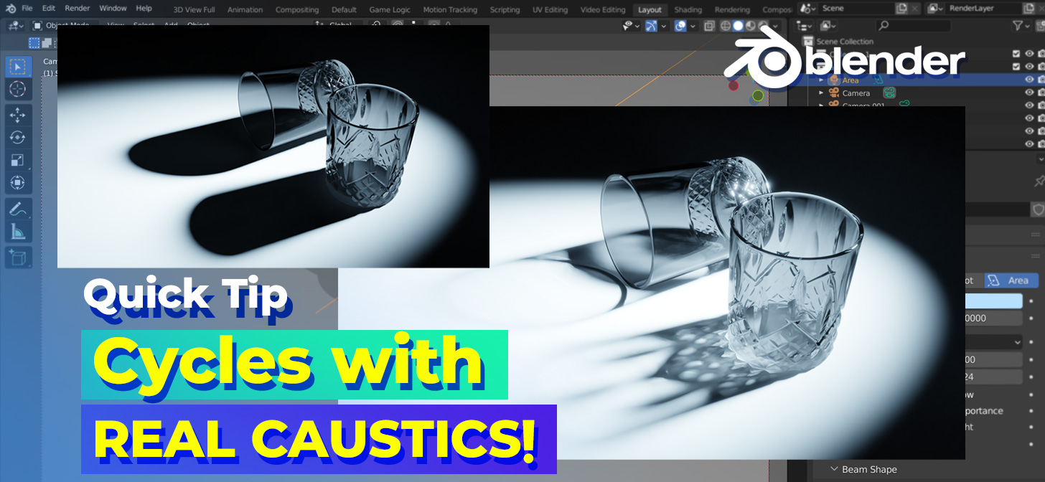1045x482 pixels.
Task: Open the scene browse dropdown icon
Action: click(808, 9)
